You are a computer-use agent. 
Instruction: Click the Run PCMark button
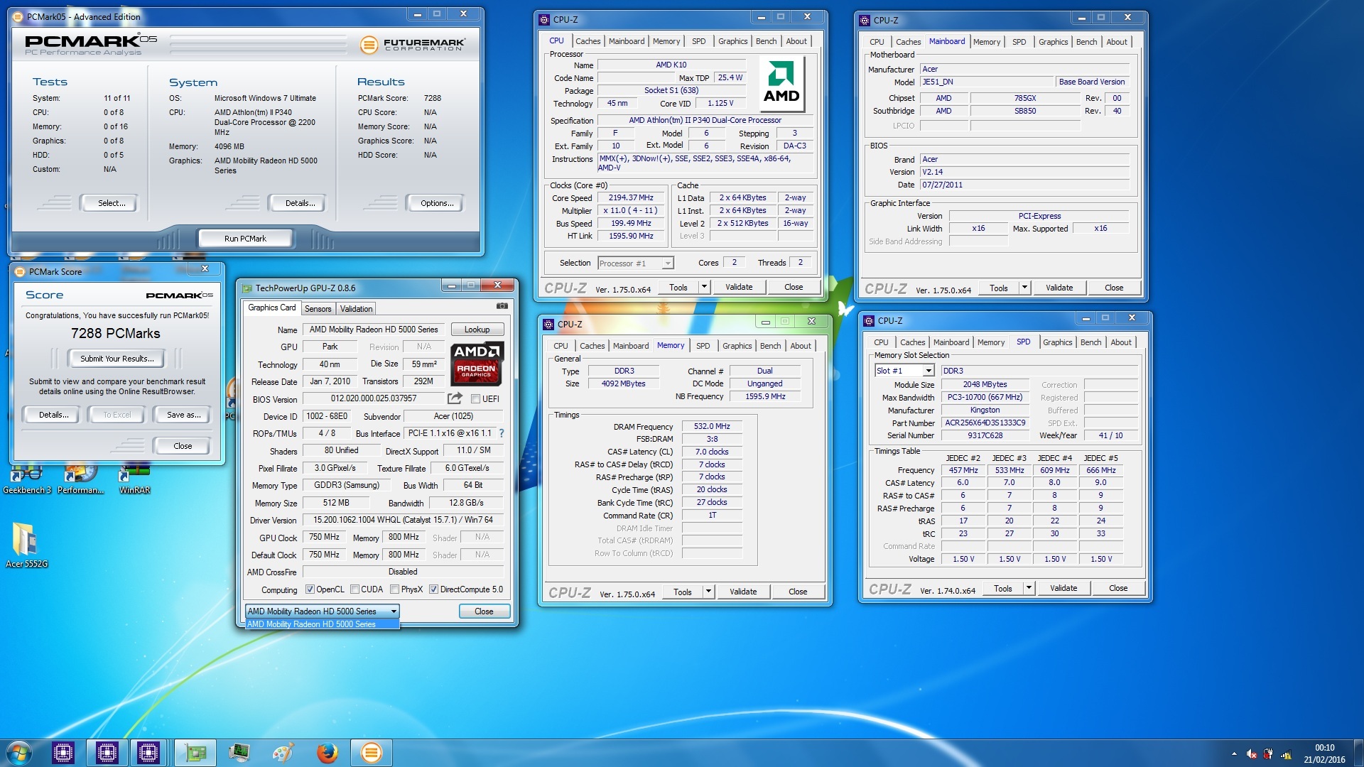point(245,239)
